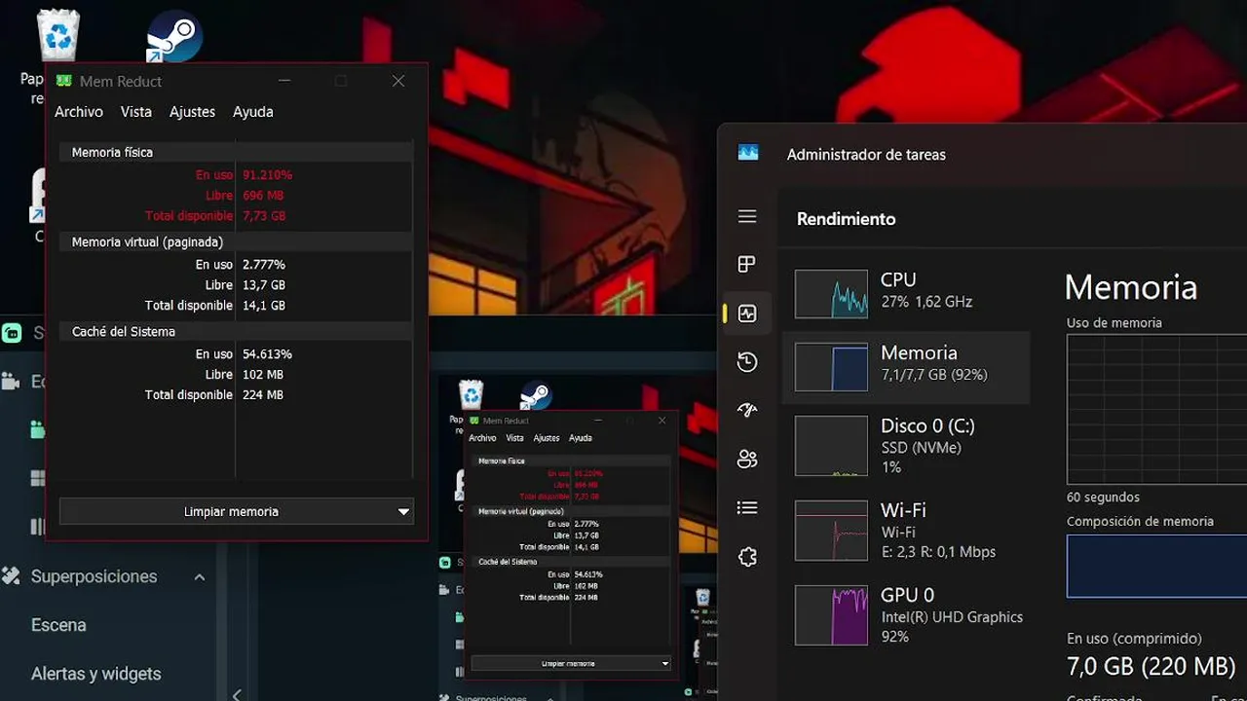Screen dimensions: 1247x701
Task: Select the Wi-Fi performance entry
Action: 906,531
